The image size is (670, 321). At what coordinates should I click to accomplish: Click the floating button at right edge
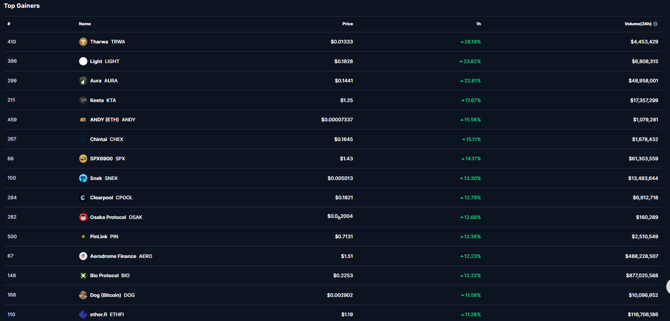(x=668, y=286)
